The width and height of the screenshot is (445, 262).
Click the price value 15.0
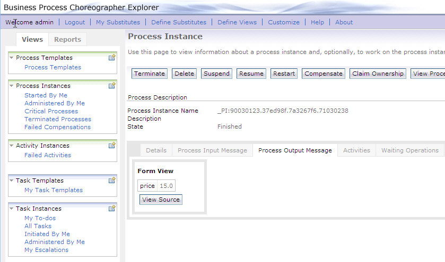(x=166, y=186)
